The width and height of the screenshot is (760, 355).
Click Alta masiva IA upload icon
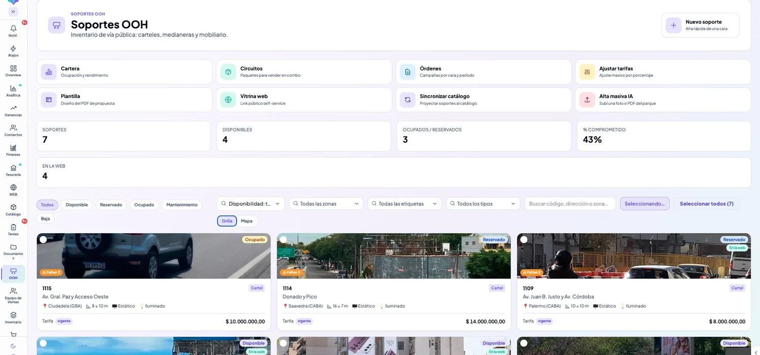pyautogui.click(x=587, y=100)
